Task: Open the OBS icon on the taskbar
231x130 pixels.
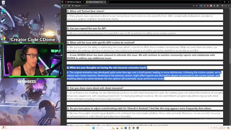Action: (138, 128)
